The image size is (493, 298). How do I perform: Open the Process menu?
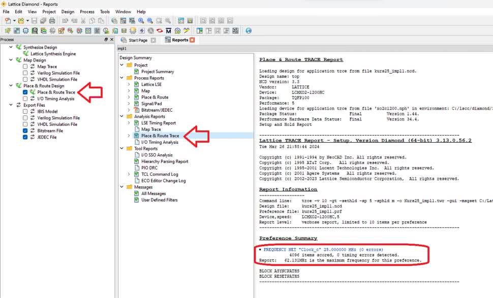point(87,12)
